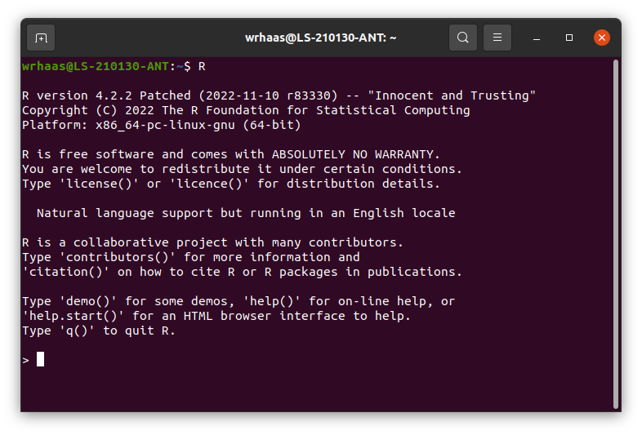Image resolution: width=642 pixels, height=435 pixels.
Task: Click the 'help()' text in the output
Action: 271,301
